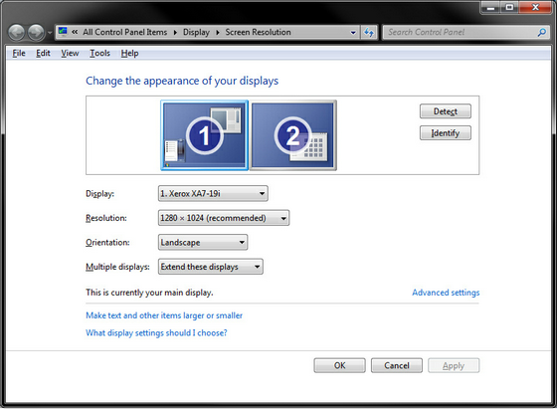Click in the Search Control Panel field
The image size is (557, 409).
pyautogui.click(x=460, y=32)
